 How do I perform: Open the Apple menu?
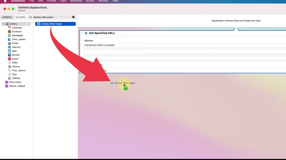tap(5, 1)
